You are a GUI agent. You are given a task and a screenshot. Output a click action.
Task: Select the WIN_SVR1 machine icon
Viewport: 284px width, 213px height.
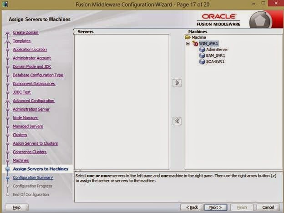pyautogui.click(x=195, y=44)
